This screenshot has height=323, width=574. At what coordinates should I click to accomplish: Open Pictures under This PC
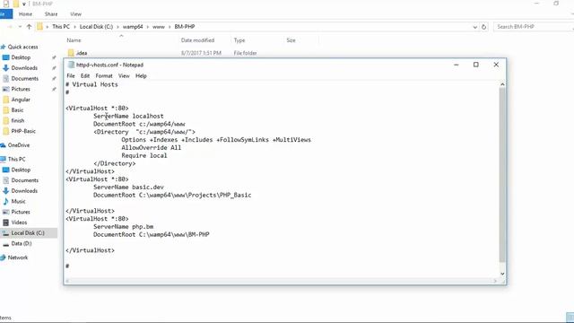(x=21, y=212)
